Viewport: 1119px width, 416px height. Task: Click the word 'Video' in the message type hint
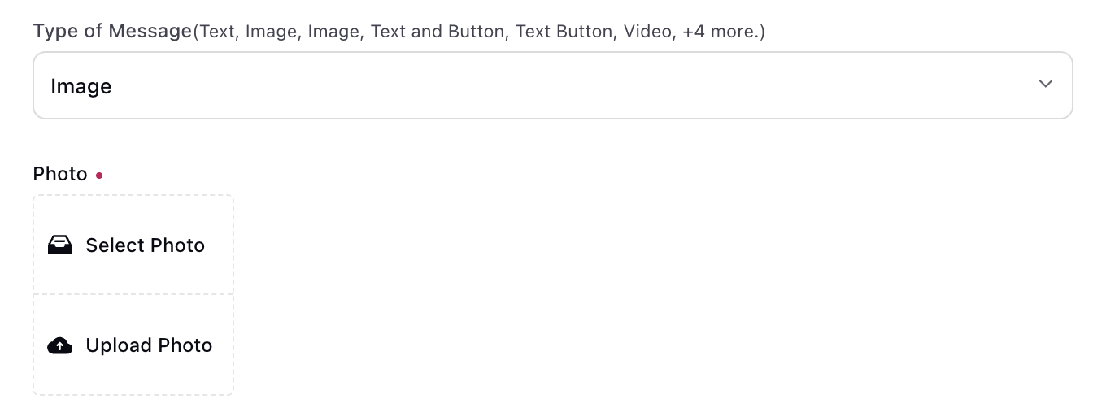(x=648, y=32)
